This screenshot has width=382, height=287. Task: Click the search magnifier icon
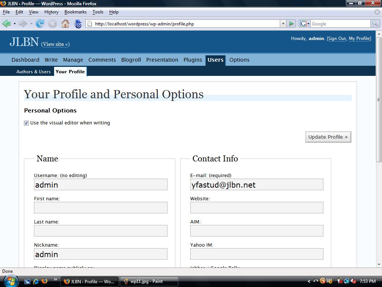click(x=375, y=24)
